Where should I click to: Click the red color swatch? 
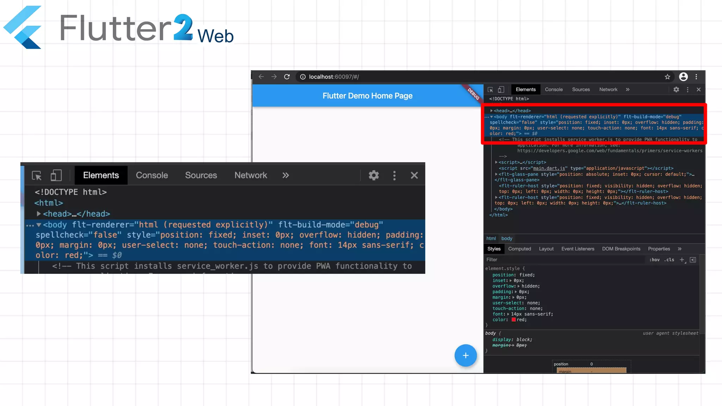514,320
